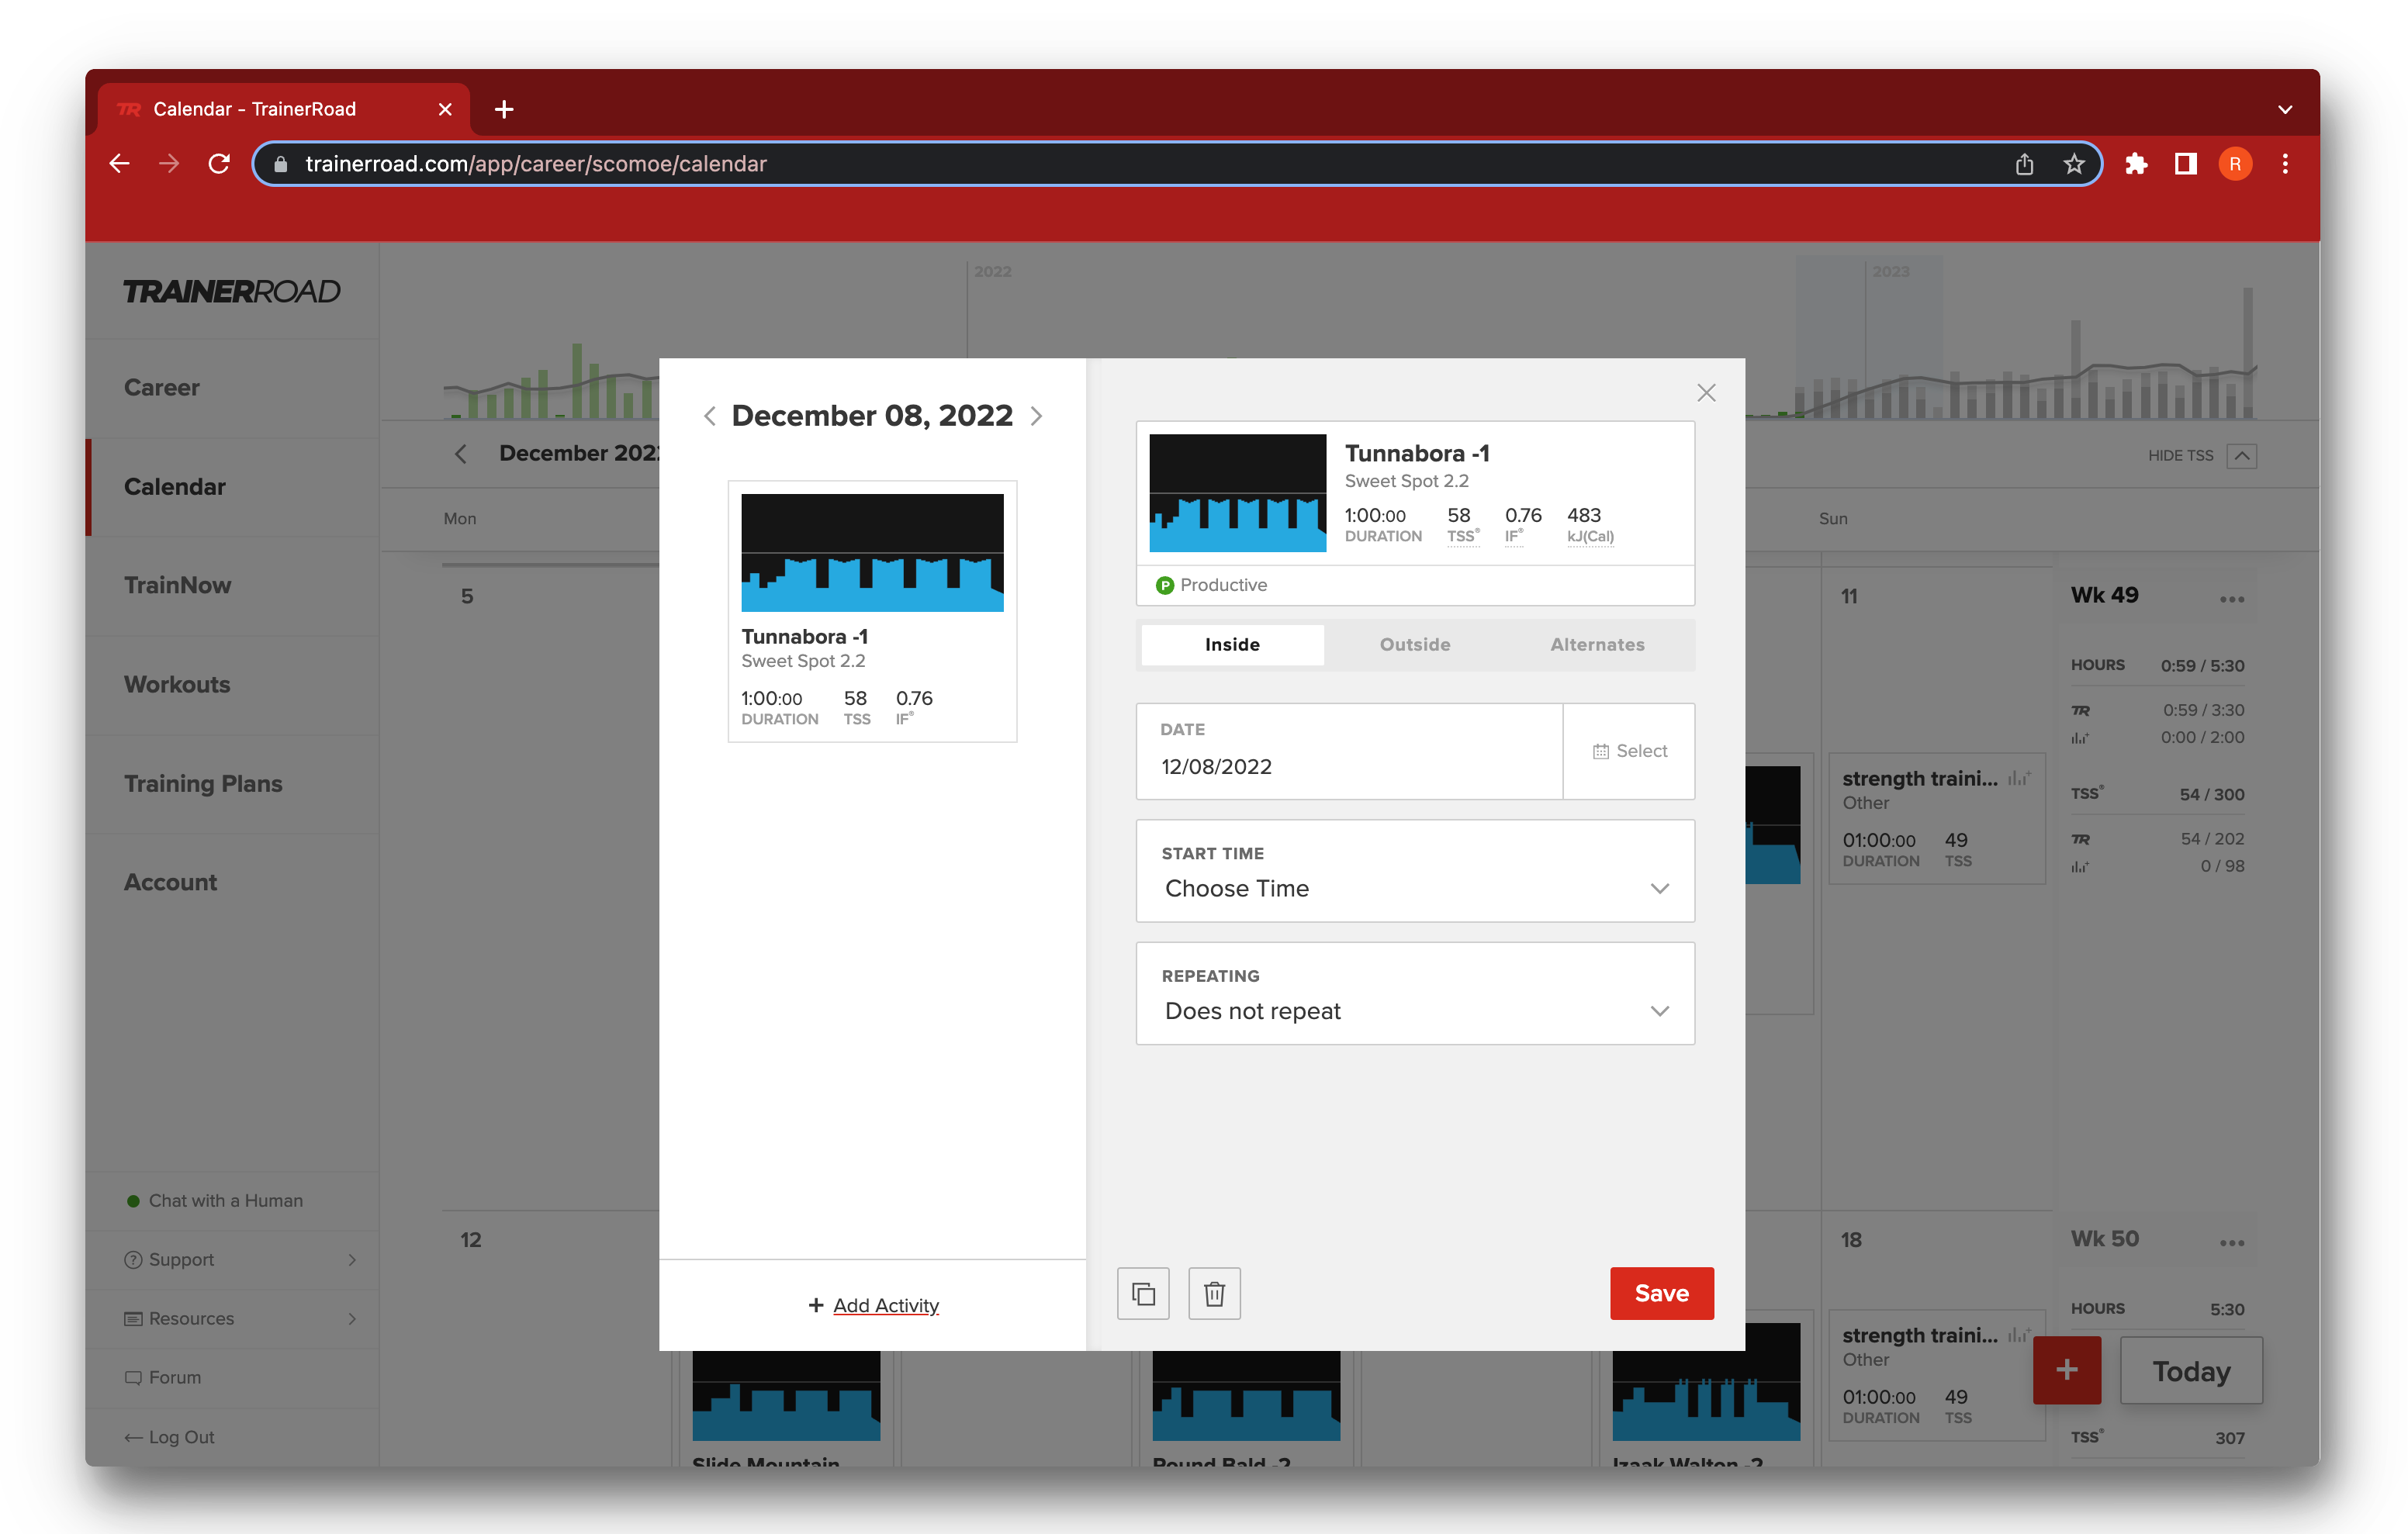
Task: Click the red plus add button
Action: [2067, 1370]
